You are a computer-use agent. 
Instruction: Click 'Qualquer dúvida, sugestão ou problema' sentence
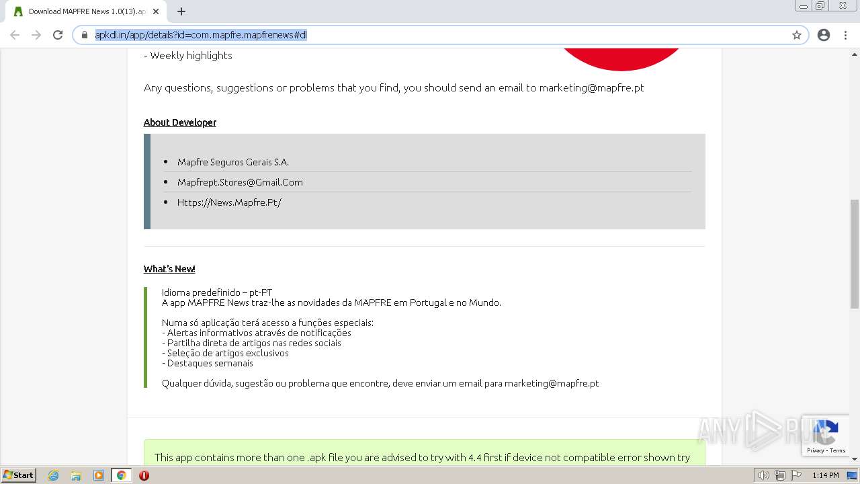pos(380,383)
